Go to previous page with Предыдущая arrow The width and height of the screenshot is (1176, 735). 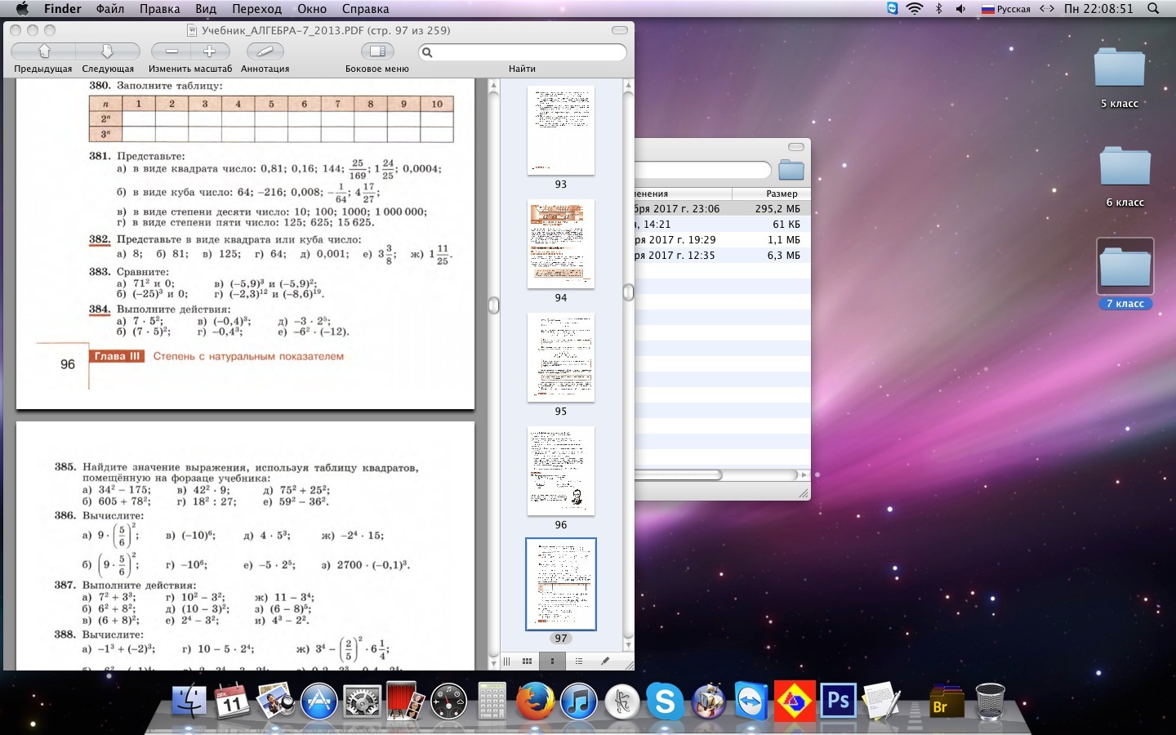pos(44,51)
